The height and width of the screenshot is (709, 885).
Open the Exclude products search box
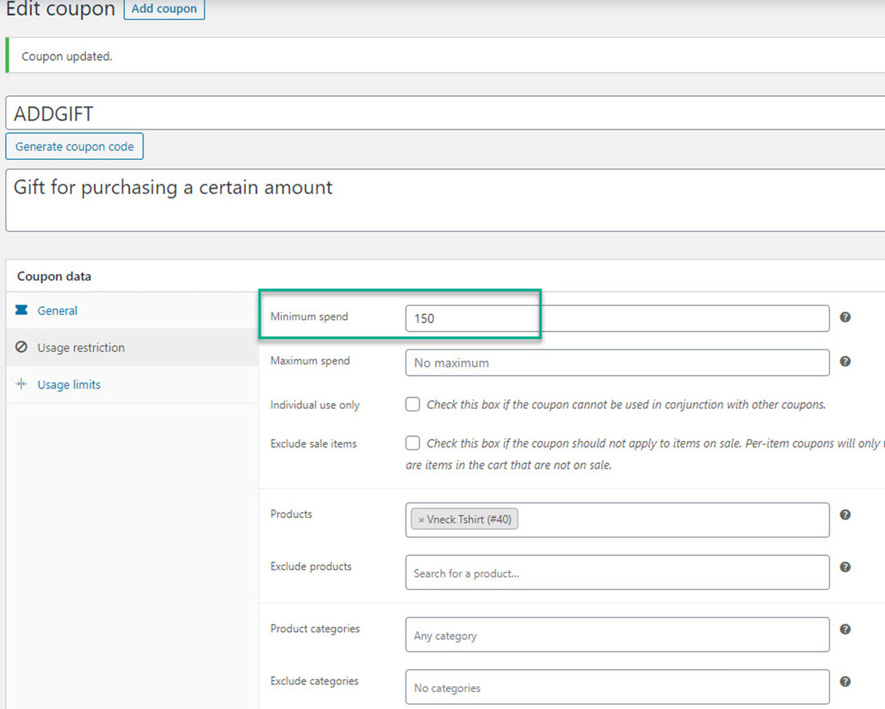[x=616, y=573]
